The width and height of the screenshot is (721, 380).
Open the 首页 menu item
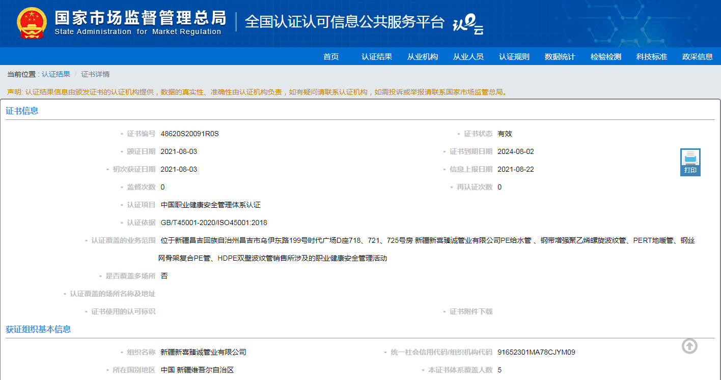point(331,56)
